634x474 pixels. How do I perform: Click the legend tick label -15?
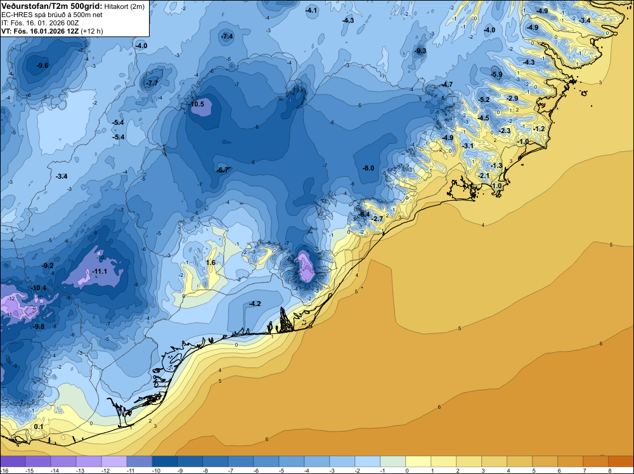(29, 470)
